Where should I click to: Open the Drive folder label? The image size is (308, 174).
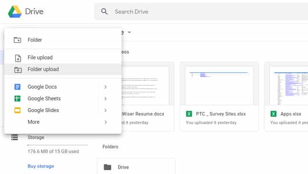coord(123,167)
